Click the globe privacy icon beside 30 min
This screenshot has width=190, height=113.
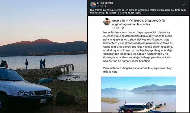pos(105,6)
